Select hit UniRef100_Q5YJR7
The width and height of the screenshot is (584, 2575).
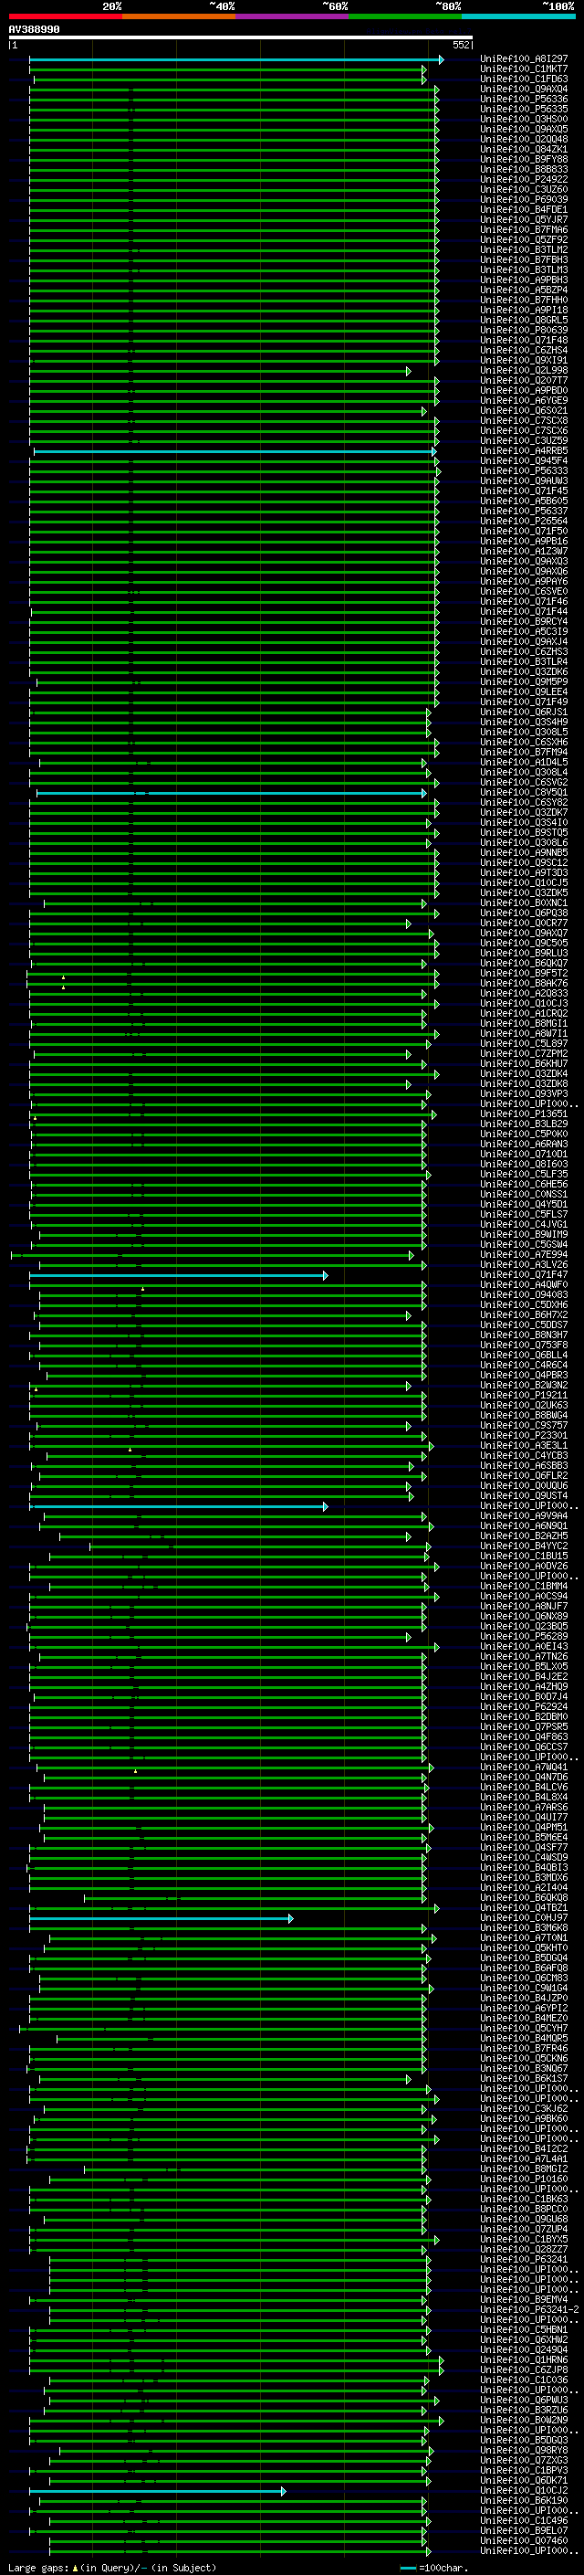[x=524, y=219]
